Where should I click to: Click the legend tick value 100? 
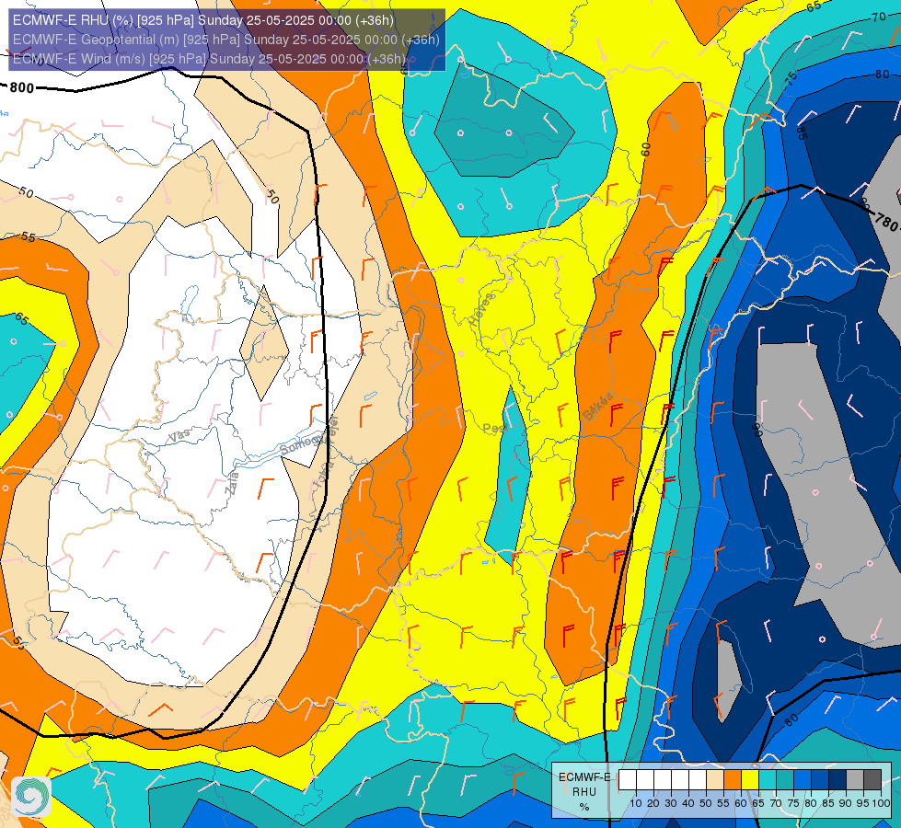click(x=881, y=803)
